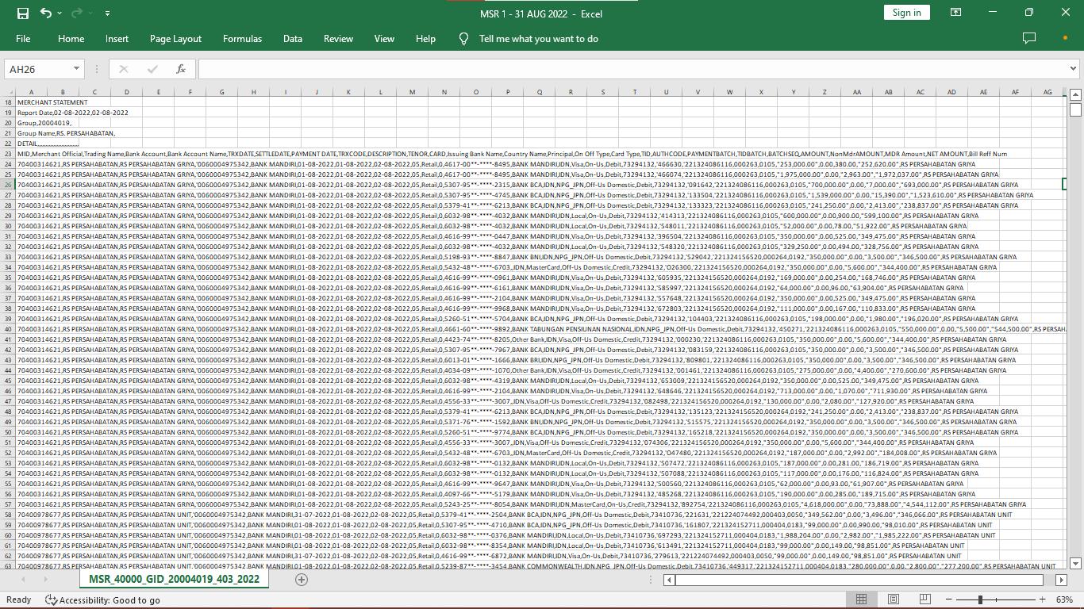Switch to Page Break Preview

coord(924,599)
